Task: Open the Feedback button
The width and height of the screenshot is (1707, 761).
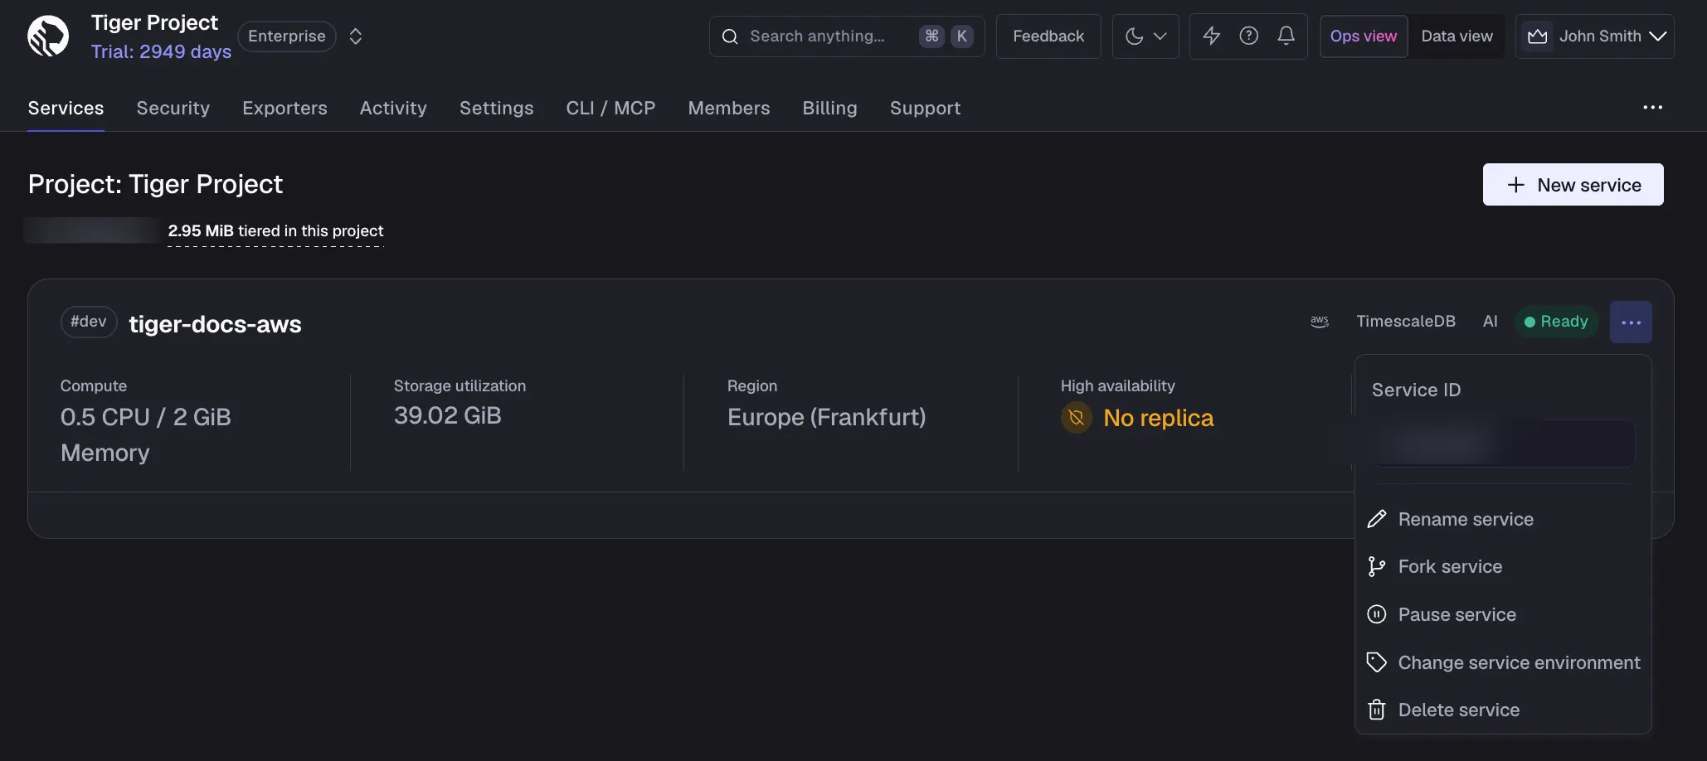Action: coord(1048,36)
